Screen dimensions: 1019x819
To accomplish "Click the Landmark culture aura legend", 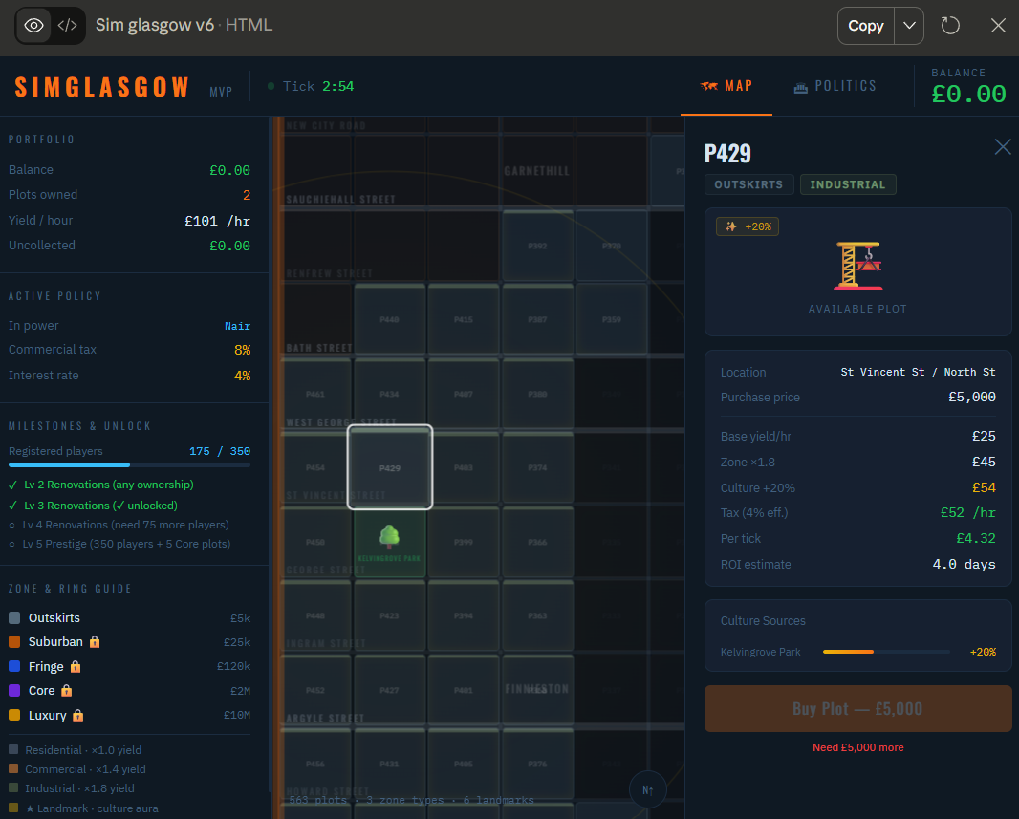I will coord(83,808).
